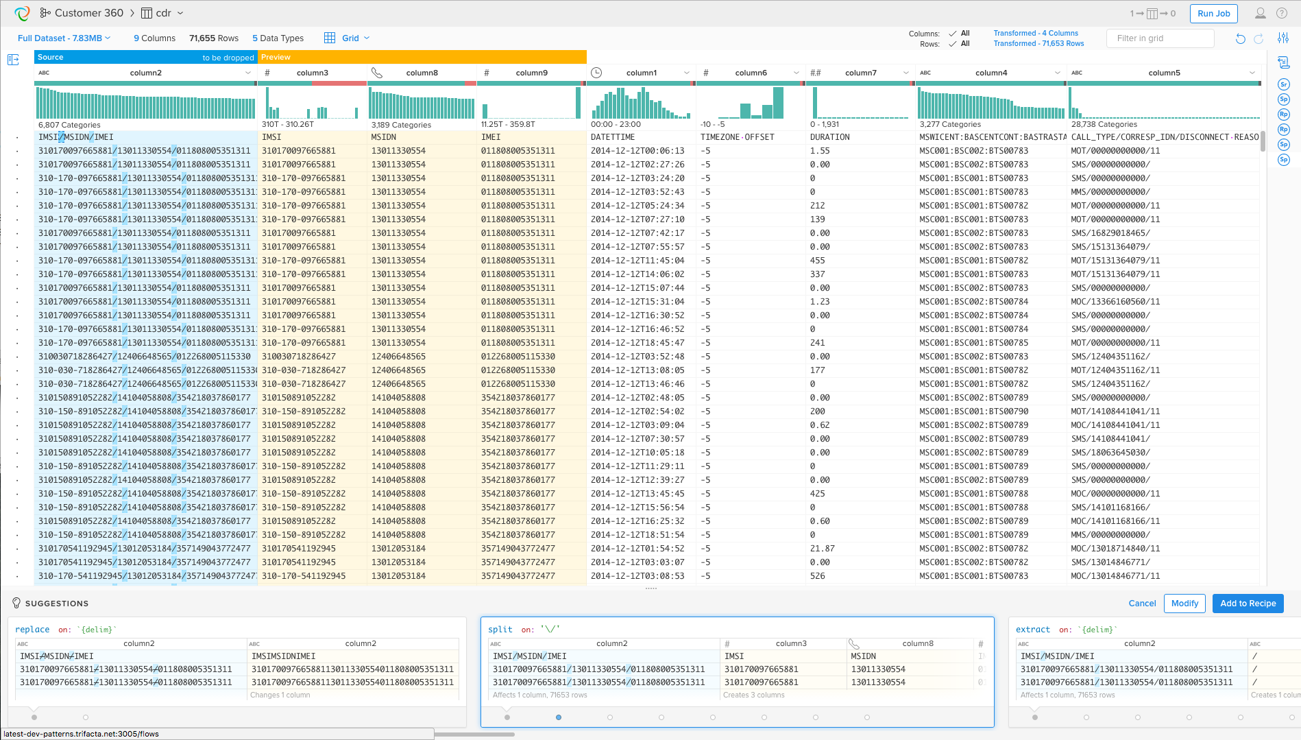Click the undo arrow icon
Image resolution: width=1301 pixels, height=740 pixels.
pos(1241,39)
